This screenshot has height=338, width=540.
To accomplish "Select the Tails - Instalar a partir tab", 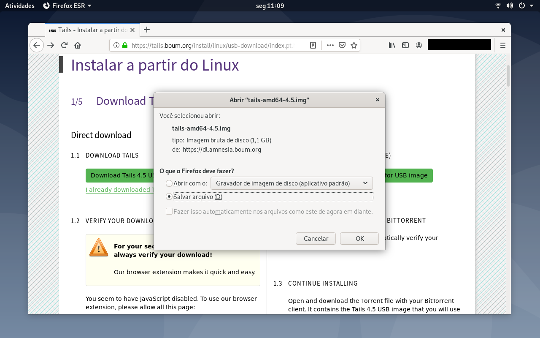I will pyautogui.click(x=92, y=30).
